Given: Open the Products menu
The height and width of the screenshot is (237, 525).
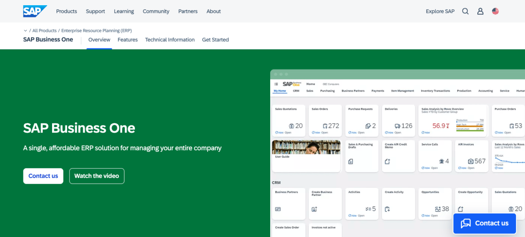Looking at the screenshot, I should point(67,11).
